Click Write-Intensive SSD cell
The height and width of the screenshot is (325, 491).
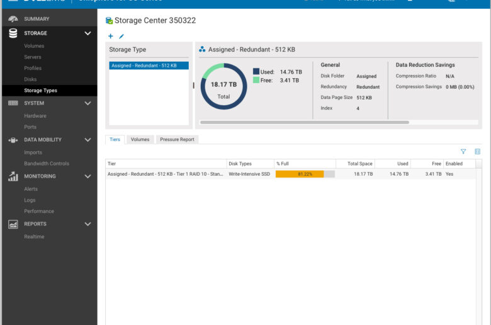pyautogui.click(x=249, y=174)
